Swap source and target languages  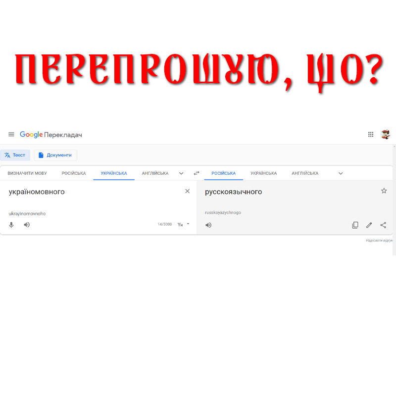(197, 173)
